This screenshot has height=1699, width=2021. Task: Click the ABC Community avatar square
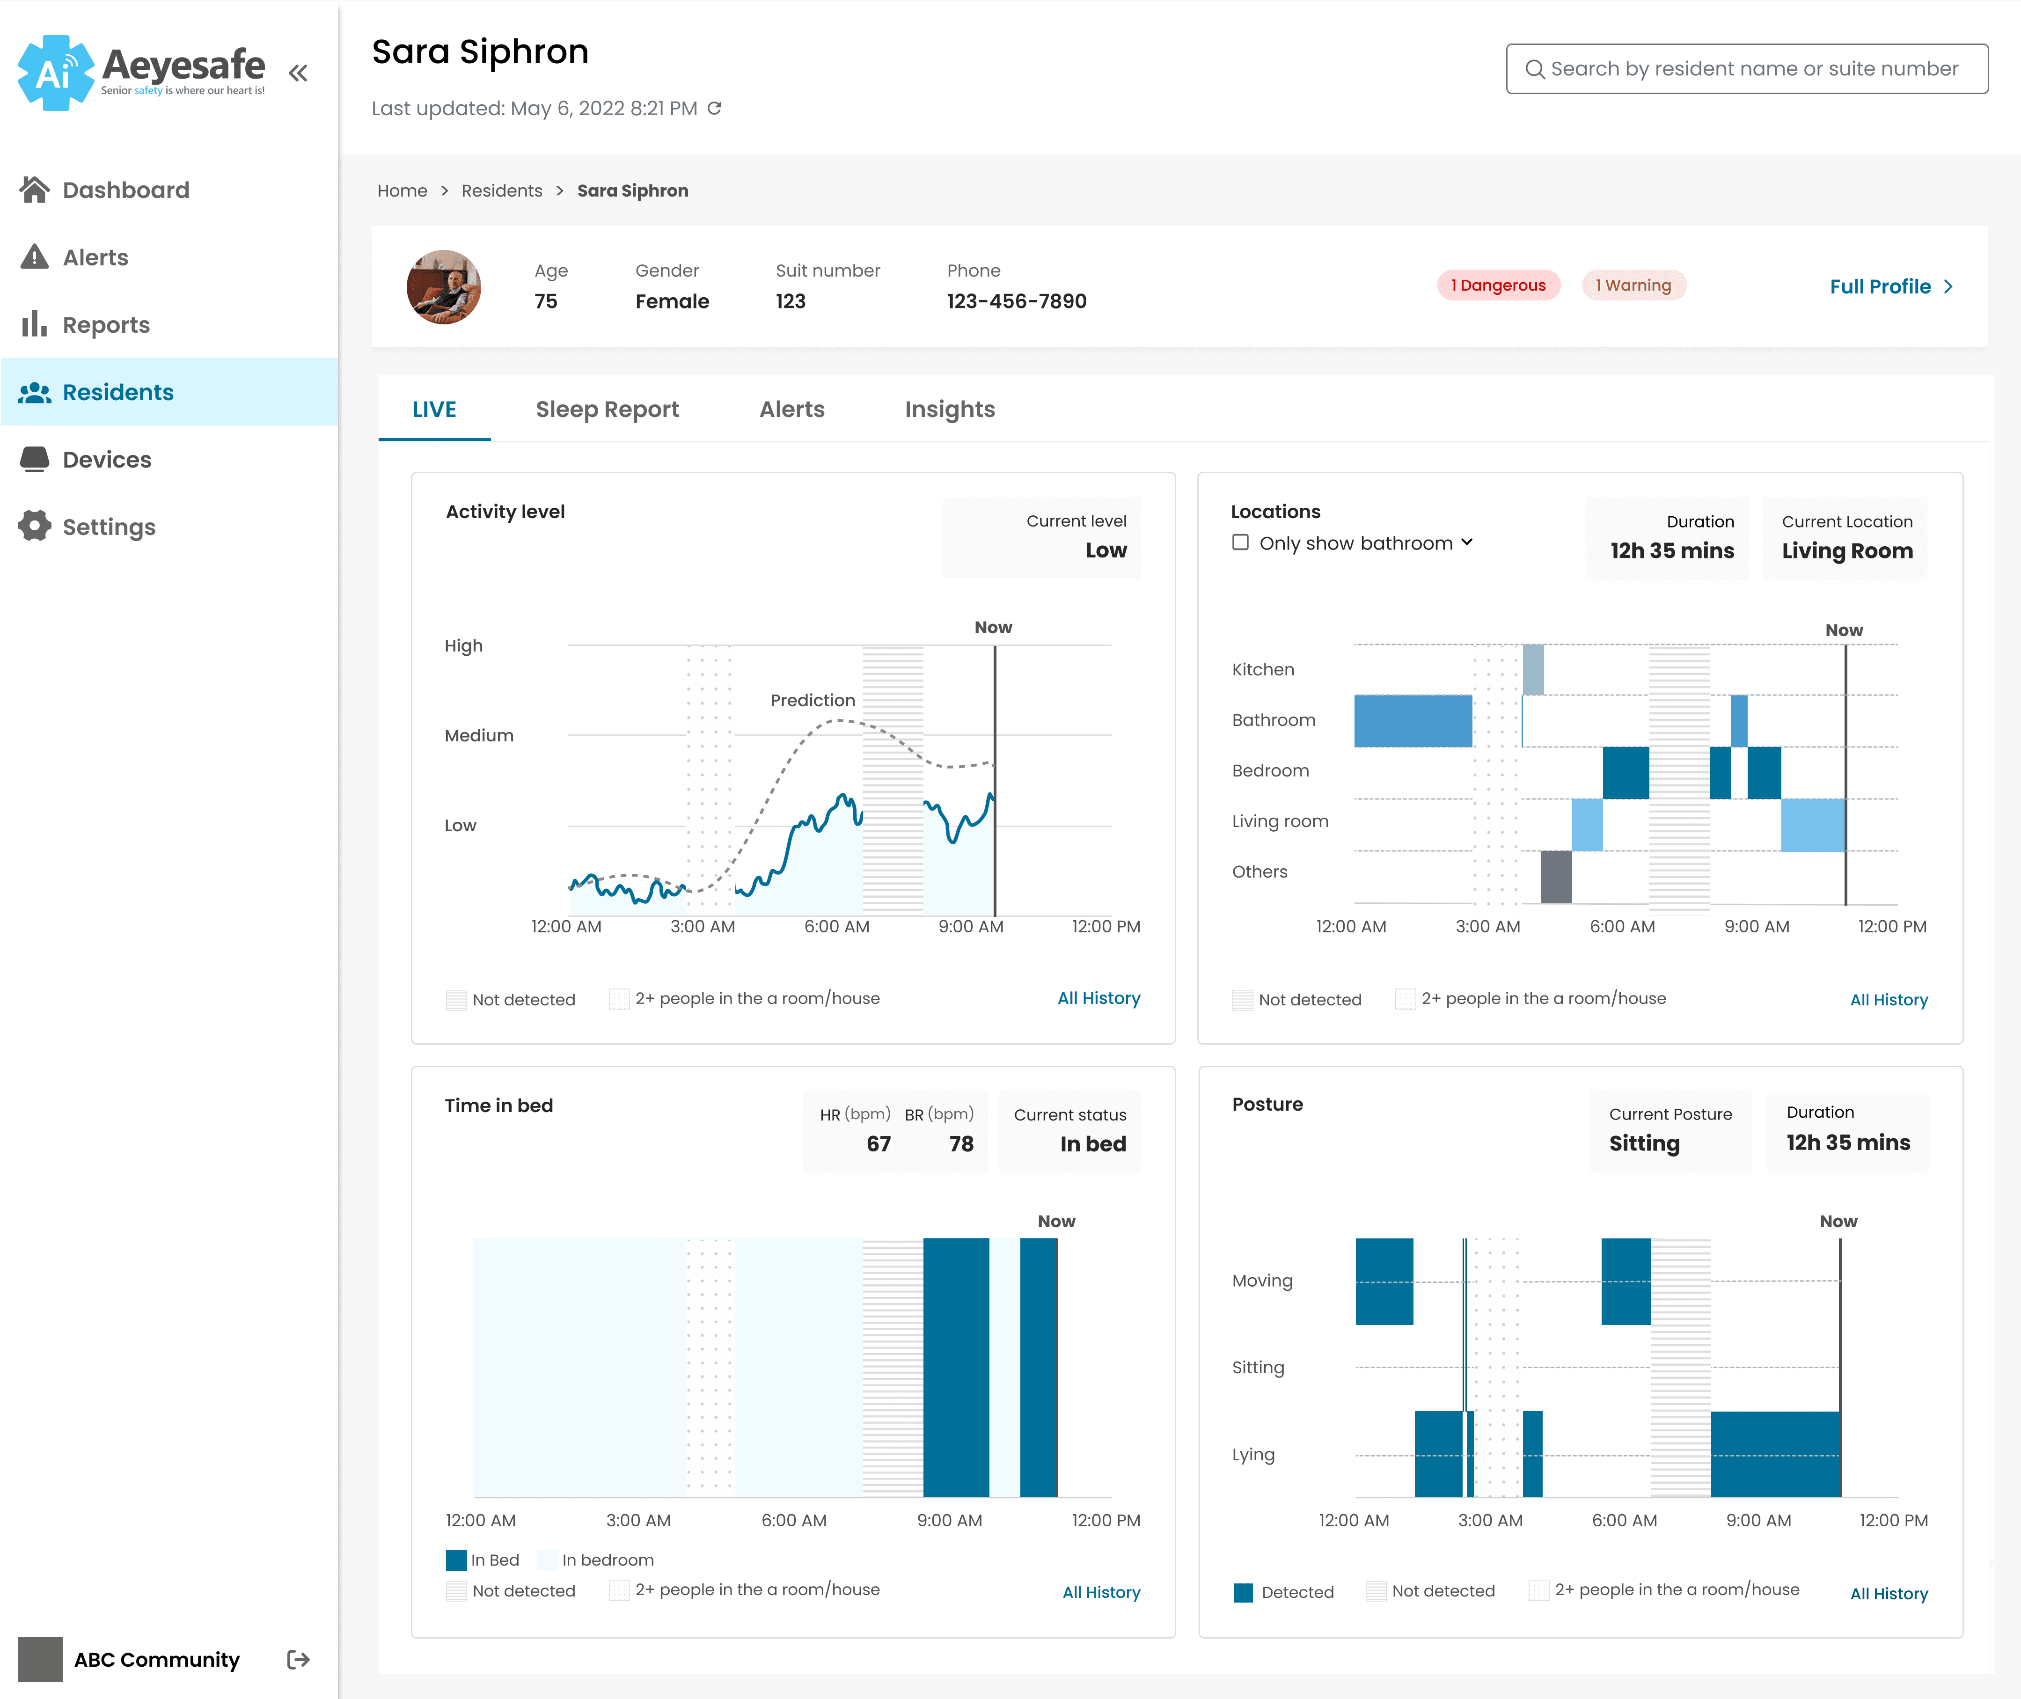click(x=39, y=1660)
